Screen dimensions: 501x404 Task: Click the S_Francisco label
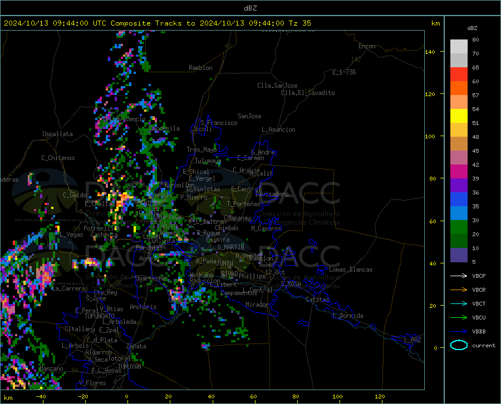(219, 123)
